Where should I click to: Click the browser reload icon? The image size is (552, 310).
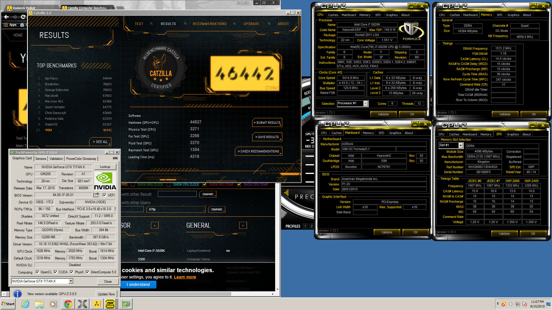(x=23, y=17)
